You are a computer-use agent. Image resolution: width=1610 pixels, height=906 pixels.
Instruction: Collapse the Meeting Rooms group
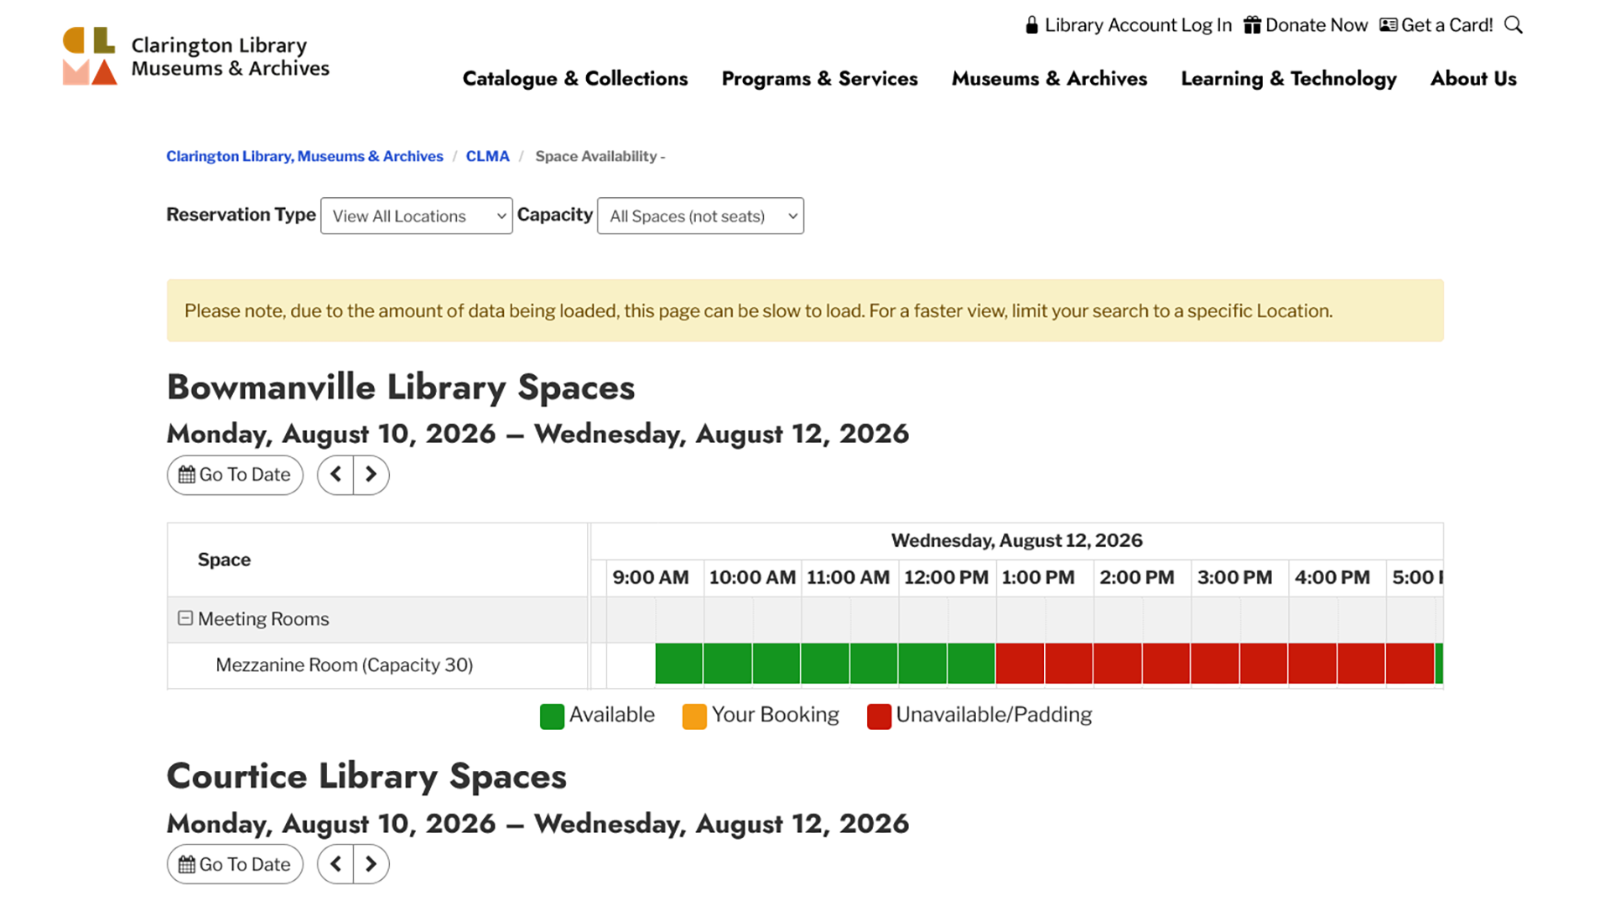tap(185, 618)
